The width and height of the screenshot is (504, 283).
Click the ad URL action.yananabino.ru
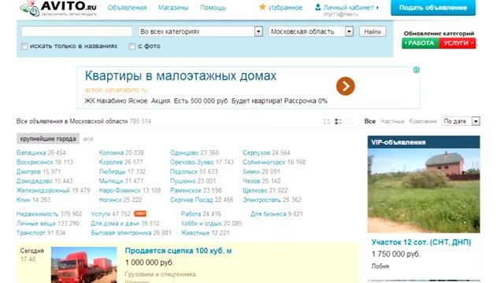116,90
